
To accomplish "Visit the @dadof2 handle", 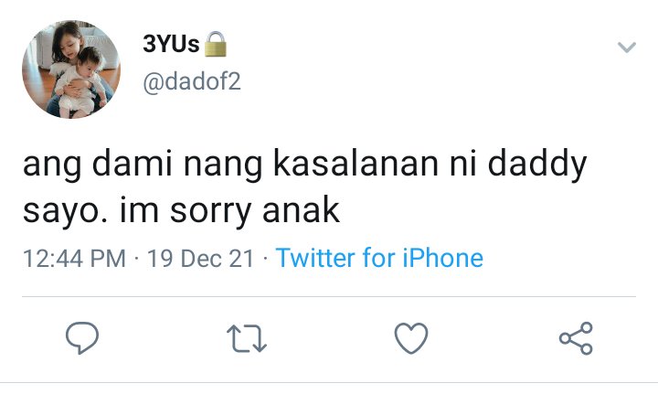I will point(192,81).
